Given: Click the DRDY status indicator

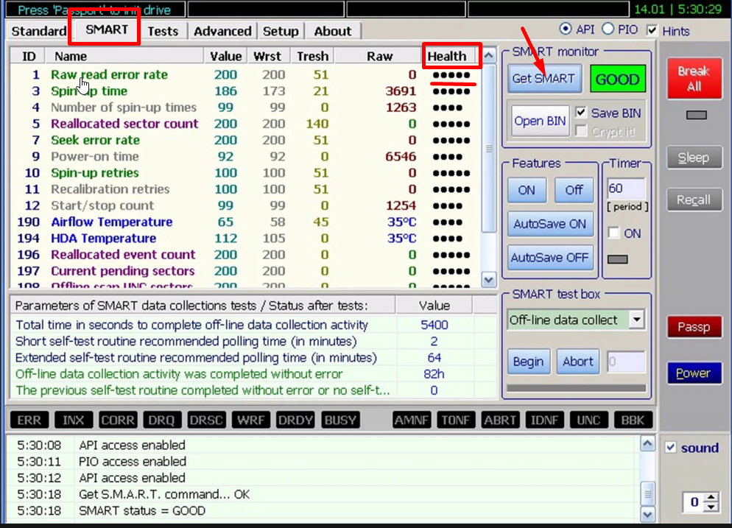Looking at the screenshot, I should pos(296,420).
